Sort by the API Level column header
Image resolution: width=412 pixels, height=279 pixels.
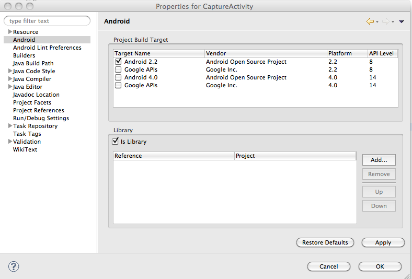tap(381, 53)
